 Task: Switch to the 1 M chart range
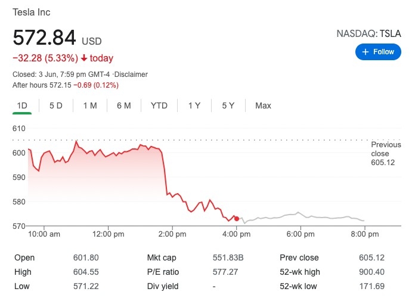click(90, 106)
